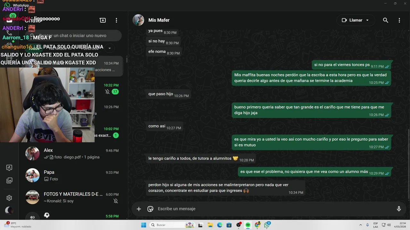Open ESP LAA language switcher
Viewport: 410px width, 230px height.
click(x=375, y=225)
